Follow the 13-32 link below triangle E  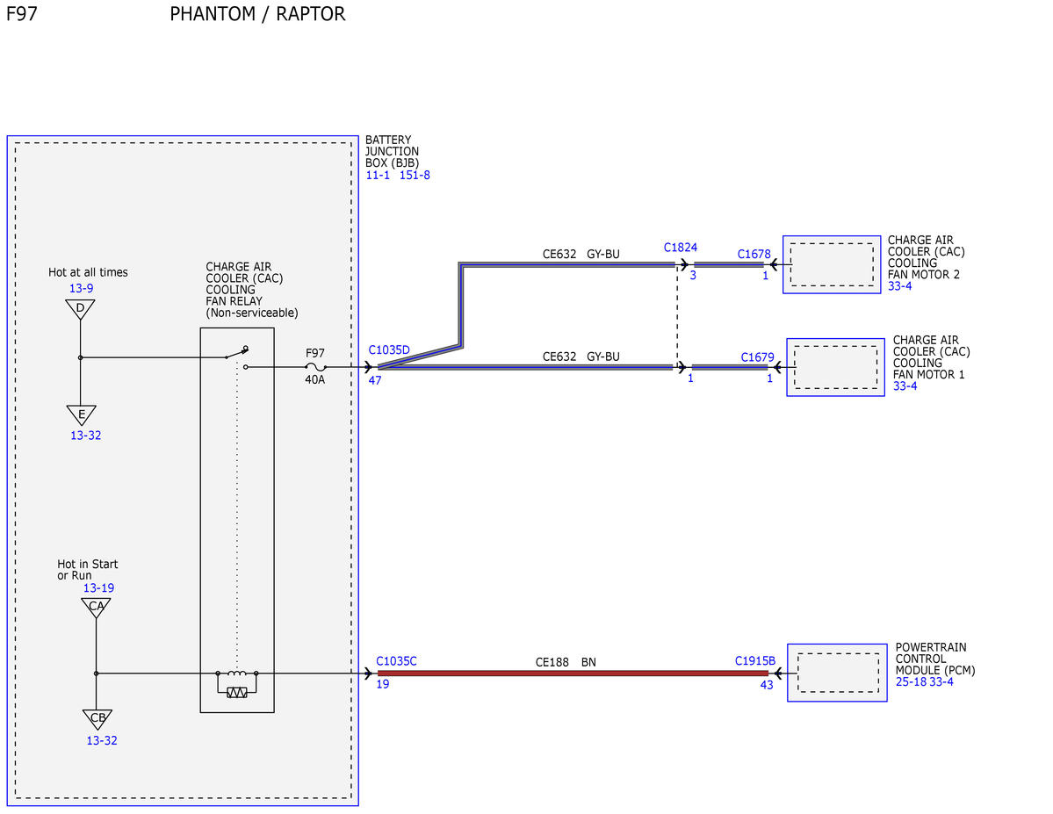pyautogui.click(x=86, y=436)
